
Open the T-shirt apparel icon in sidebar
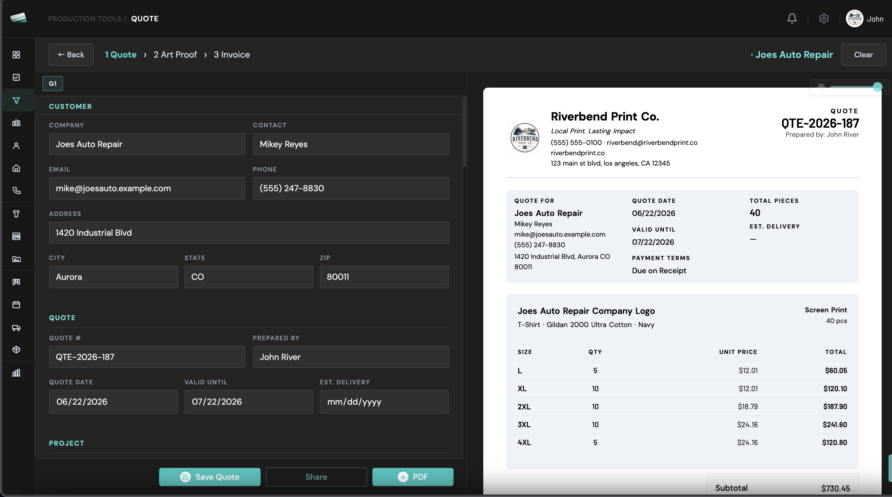tap(16, 213)
